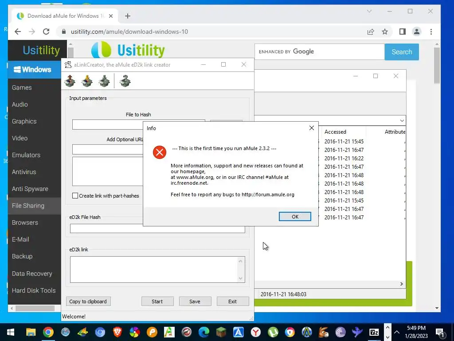
Task: Select the row accessed 2016-11-21 16:22
Action: [x=344, y=159]
